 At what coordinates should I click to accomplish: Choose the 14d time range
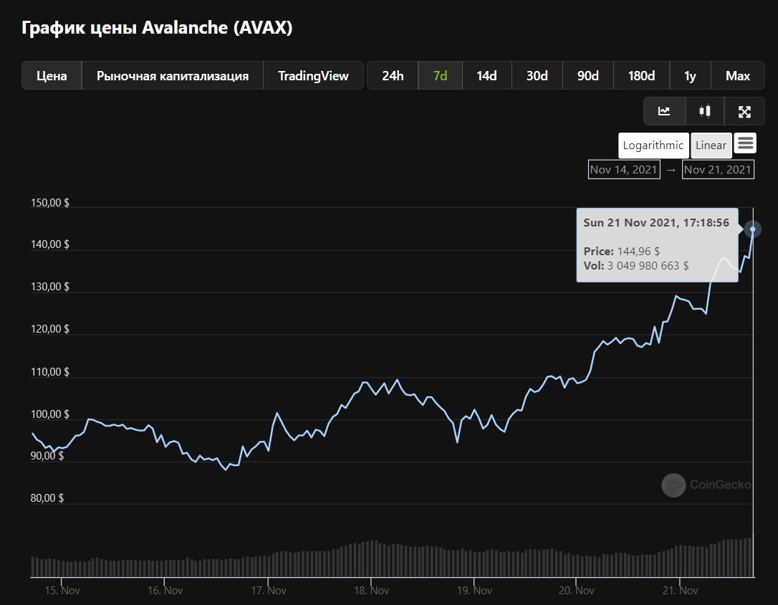tap(486, 76)
